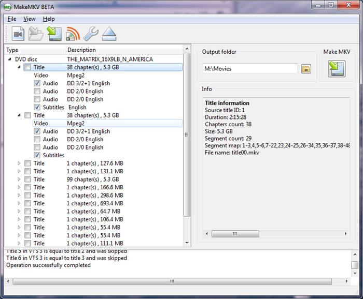The image size is (363, 299).
Task: Click 'Duration: 2:15:28' info line
Action: (226, 117)
